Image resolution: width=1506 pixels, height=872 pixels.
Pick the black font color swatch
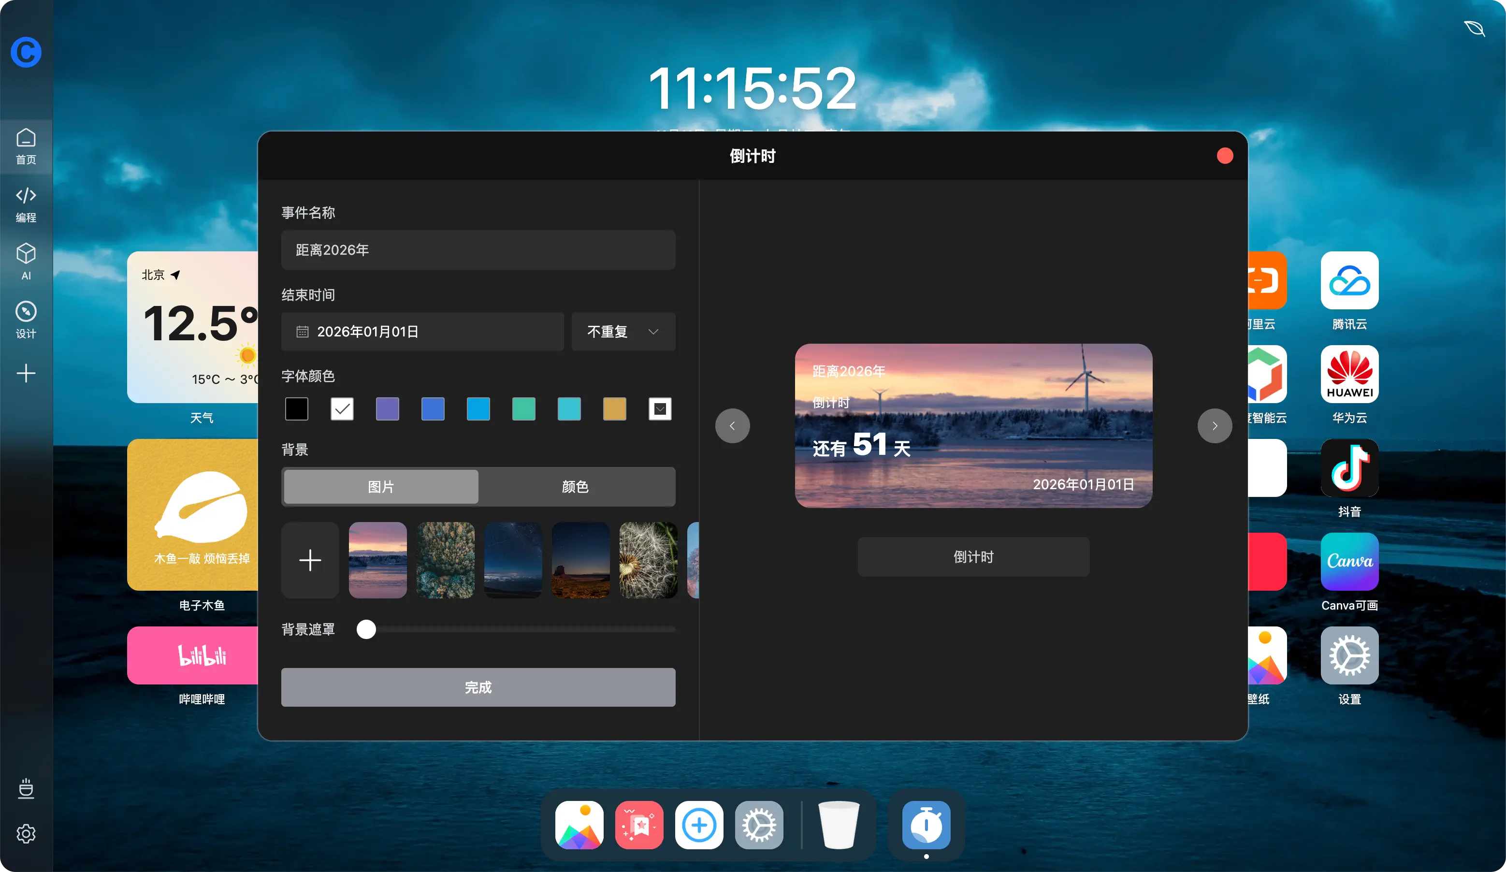[296, 409]
